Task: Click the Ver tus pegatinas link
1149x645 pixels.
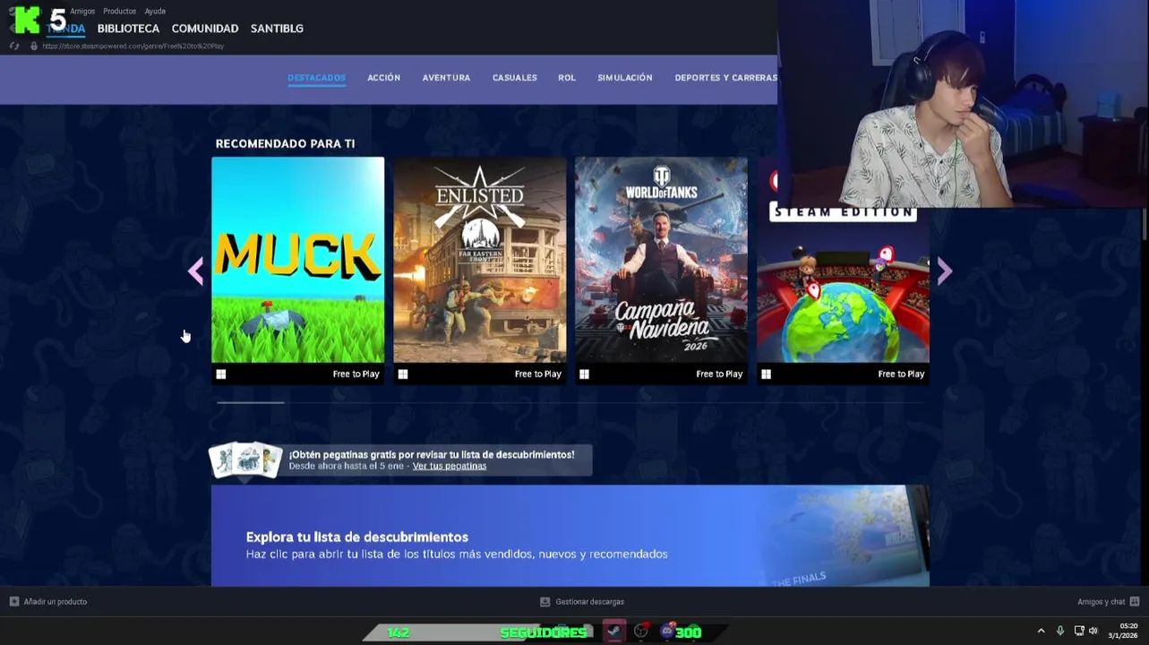Action: [x=450, y=466]
